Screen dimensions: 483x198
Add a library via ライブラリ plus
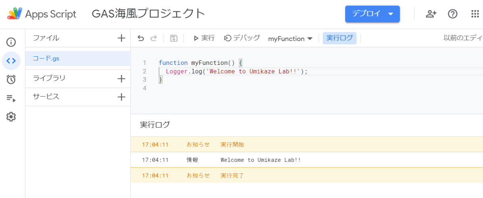click(121, 78)
